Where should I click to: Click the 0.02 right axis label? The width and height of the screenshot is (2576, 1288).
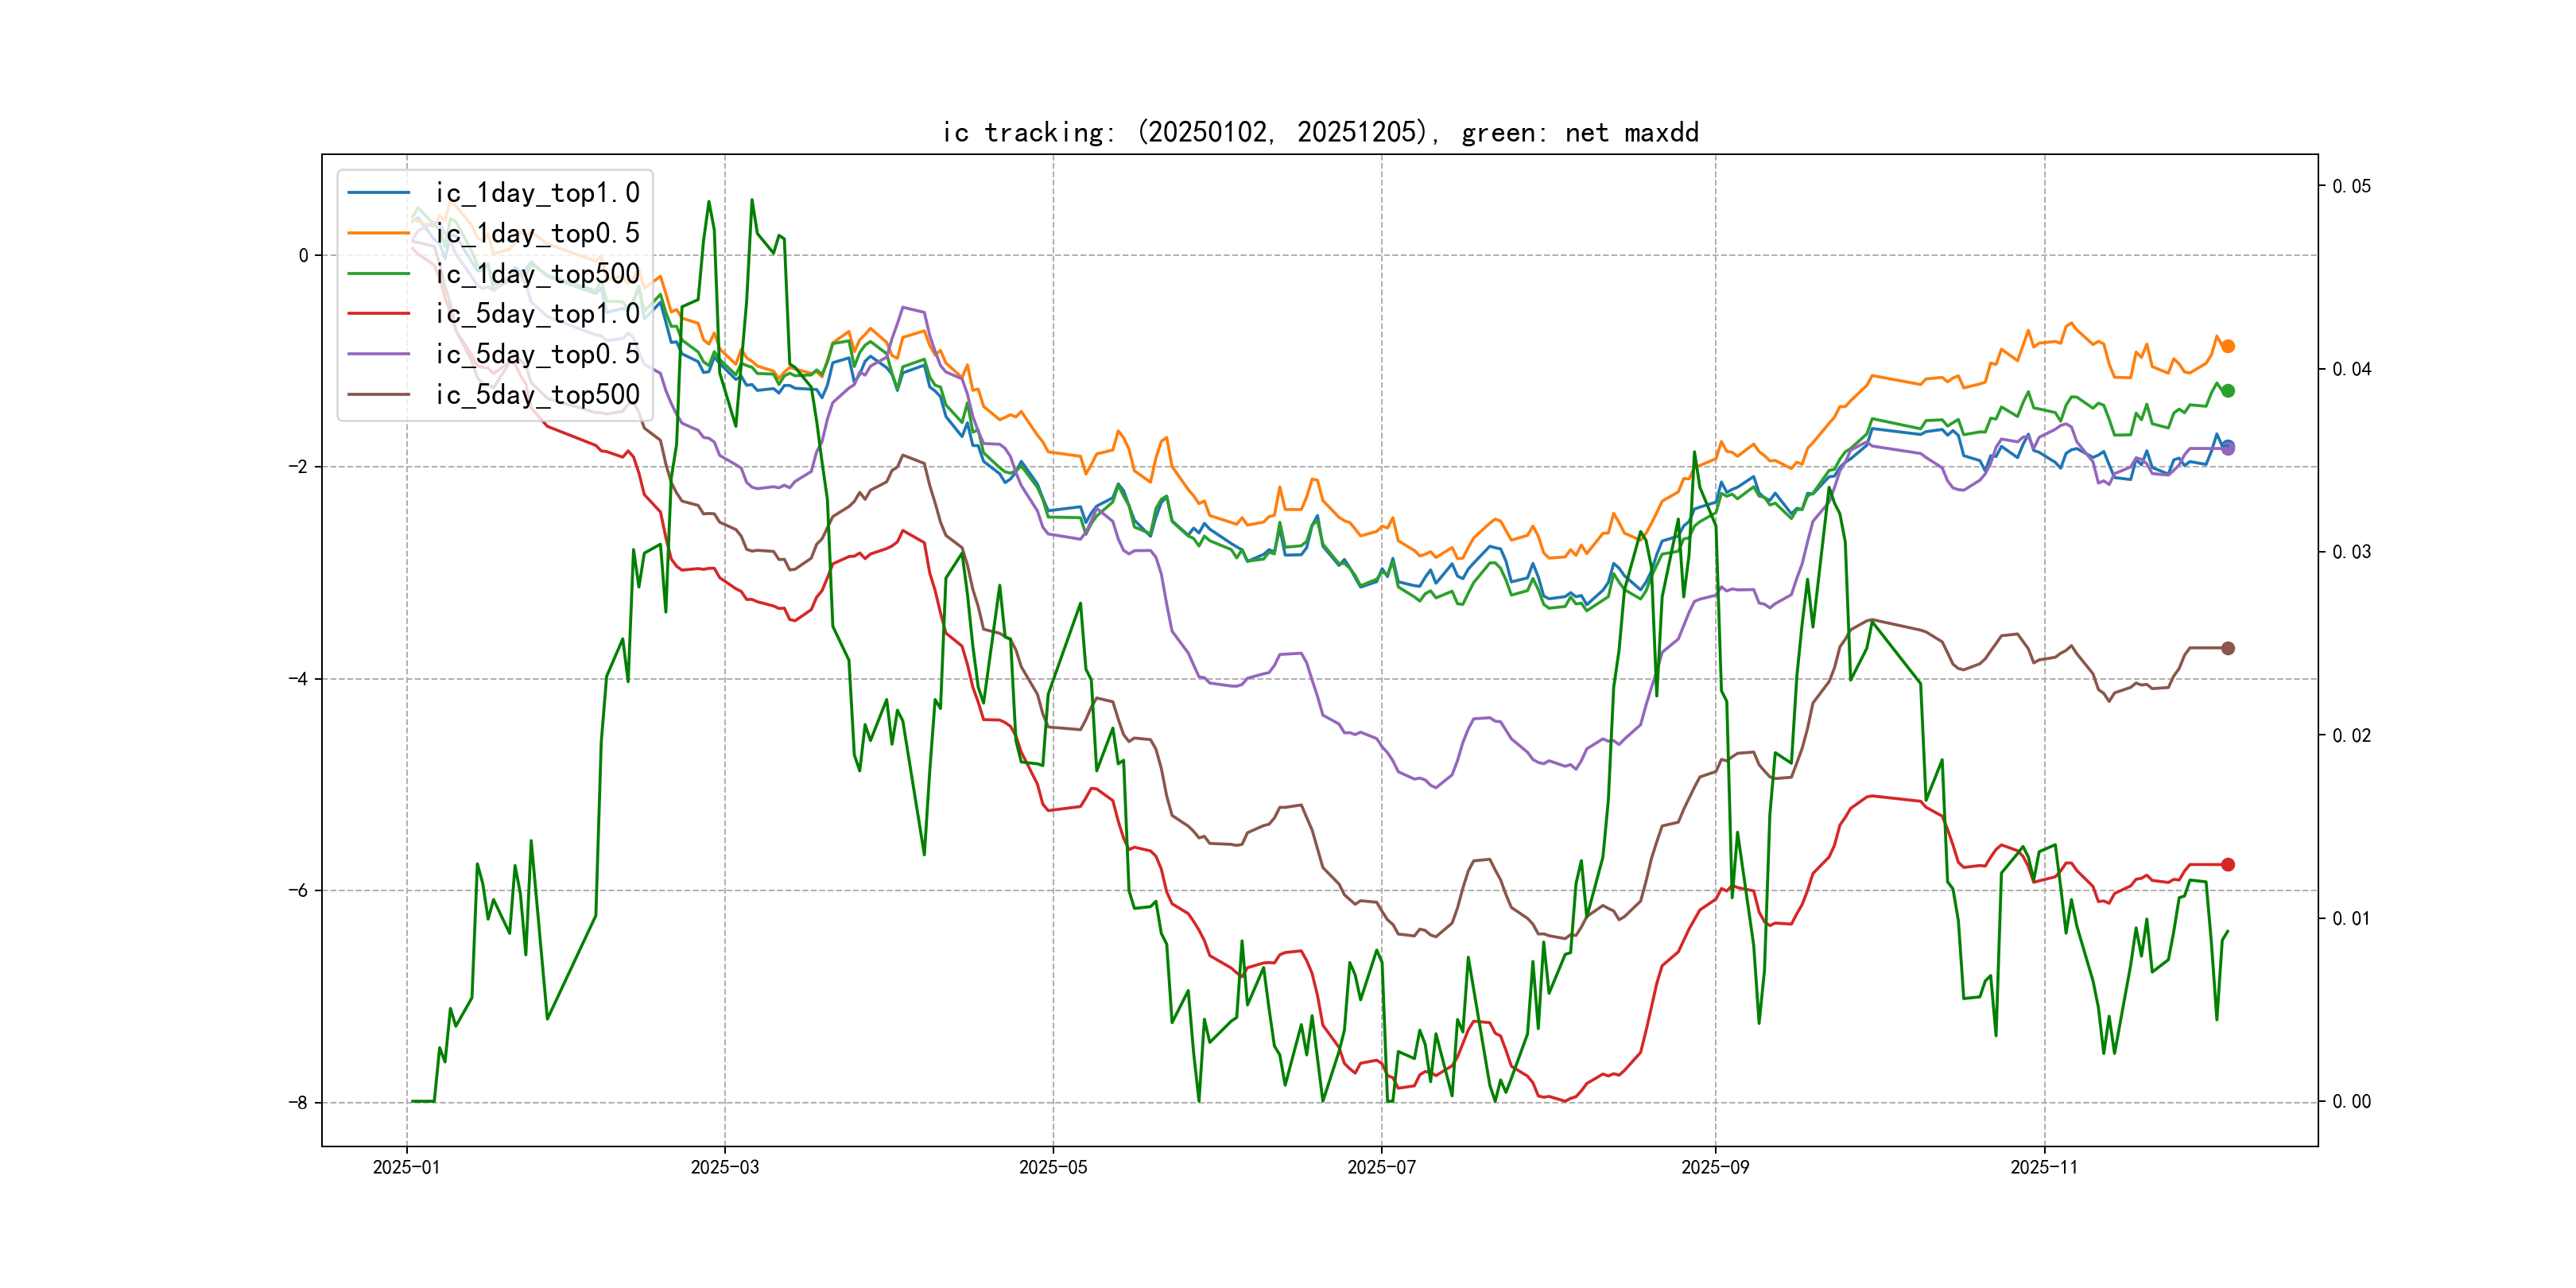[2350, 736]
